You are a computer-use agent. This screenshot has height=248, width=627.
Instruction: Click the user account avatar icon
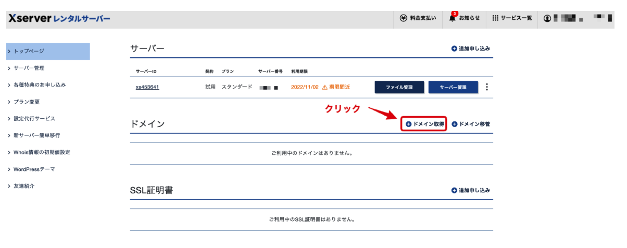click(547, 18)
